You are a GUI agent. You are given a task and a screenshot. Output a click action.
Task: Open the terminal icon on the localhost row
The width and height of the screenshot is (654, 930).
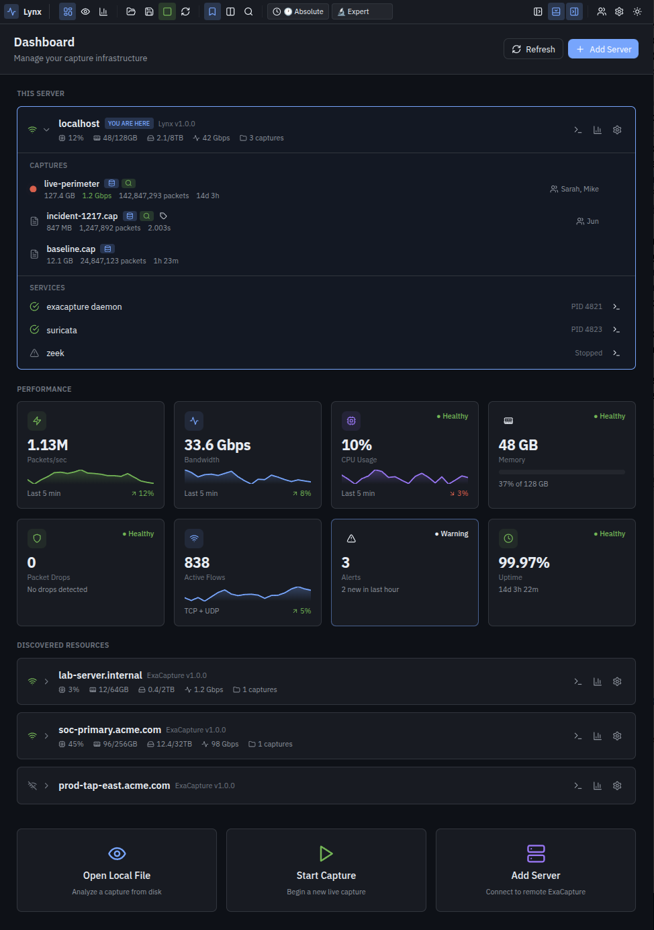[577, 130]
